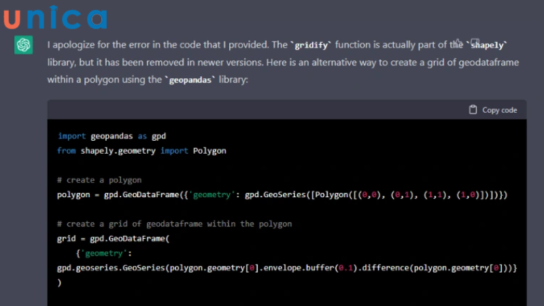Viewport: 544px width, 306px height.
Task: Click the {'geometry': key line in grid
Action: [x=103, y=254]
